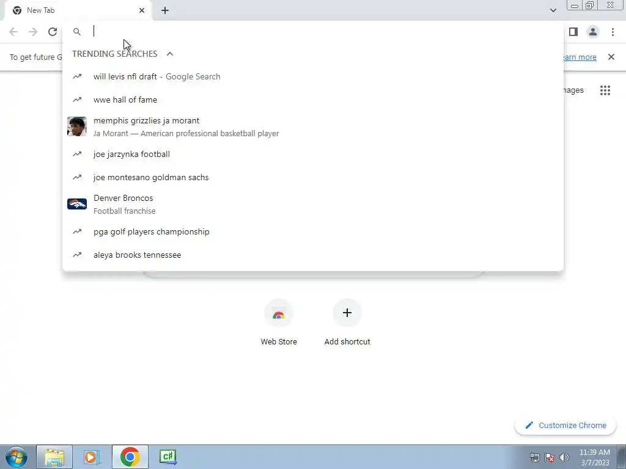
Task: Click the search magnifier icon in the address bar
Action: 77,32
